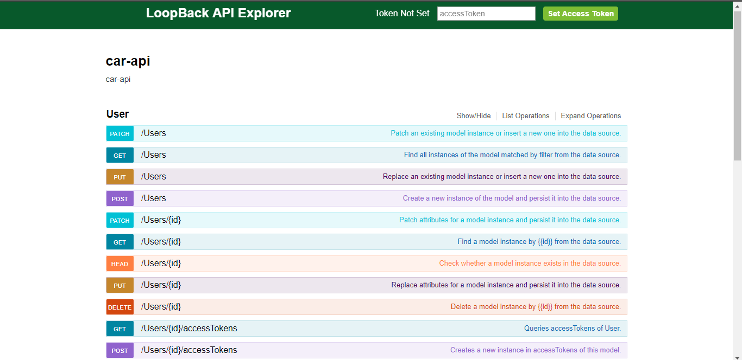
Task: Click Expand Operations for User
Action: click(x=591, y=115)
